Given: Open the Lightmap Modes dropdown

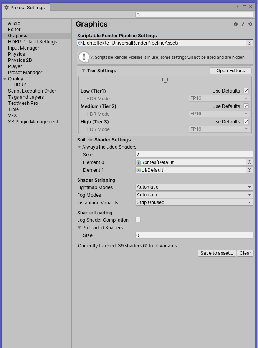Looking at the screenshot, I should pyautogui.click(x=194, y=187).
